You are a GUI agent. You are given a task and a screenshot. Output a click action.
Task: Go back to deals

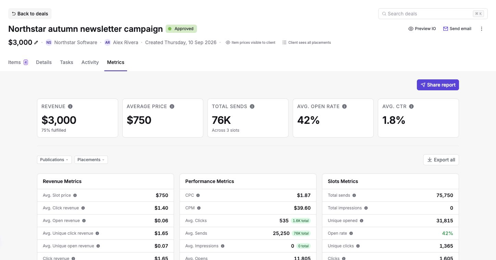coord(30,14)
